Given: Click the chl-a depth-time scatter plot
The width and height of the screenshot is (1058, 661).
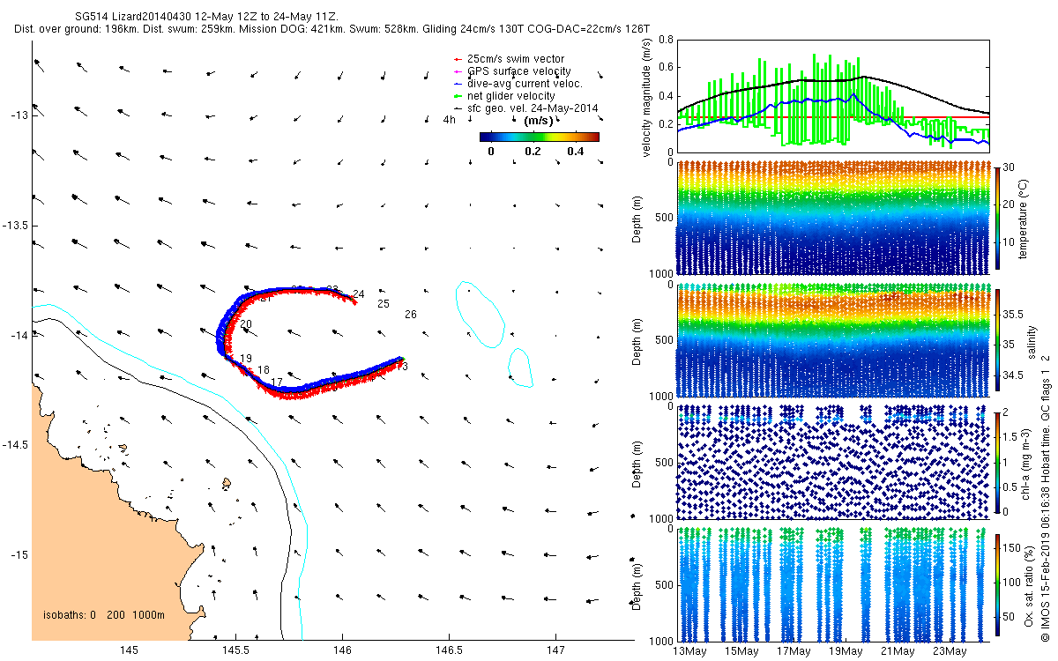Looking at the screenshot, I should pos(833,461).
